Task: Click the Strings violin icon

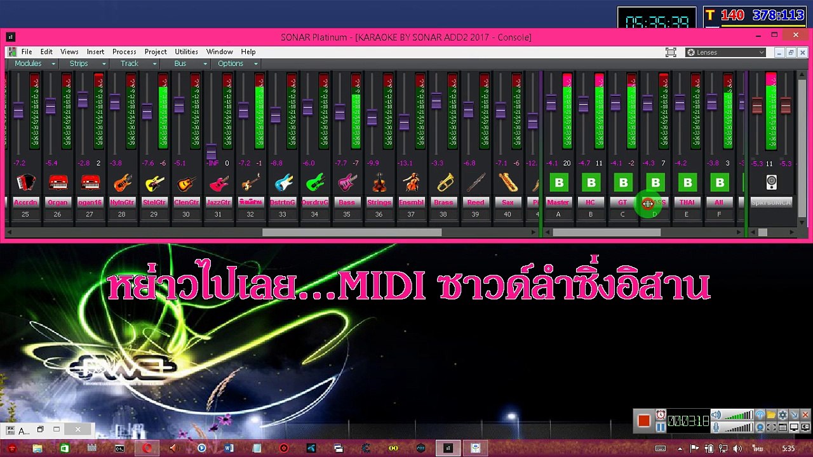Action: click(x=379, y=183)
